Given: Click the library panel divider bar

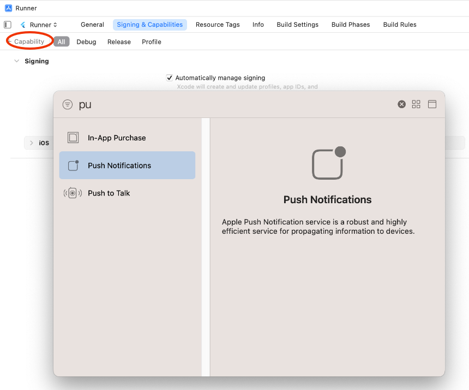Looking at the screenshot, I should pos(206,246).
